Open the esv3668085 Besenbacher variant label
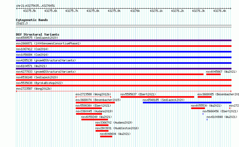Image resolution: width=239 pixels, height=147 pixels. pyautogui.click(x=218, y=94)
